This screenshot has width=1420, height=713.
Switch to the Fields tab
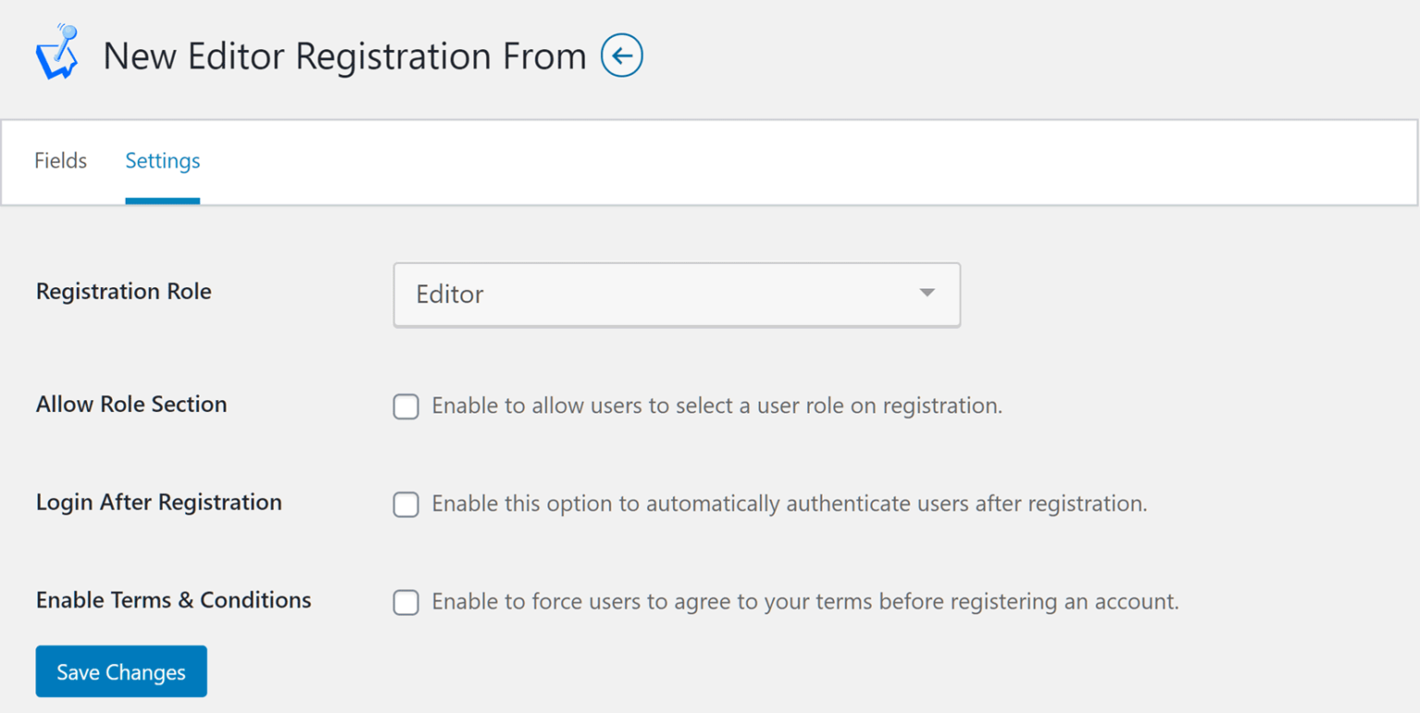pyautogui.click(x=60, y=161)
